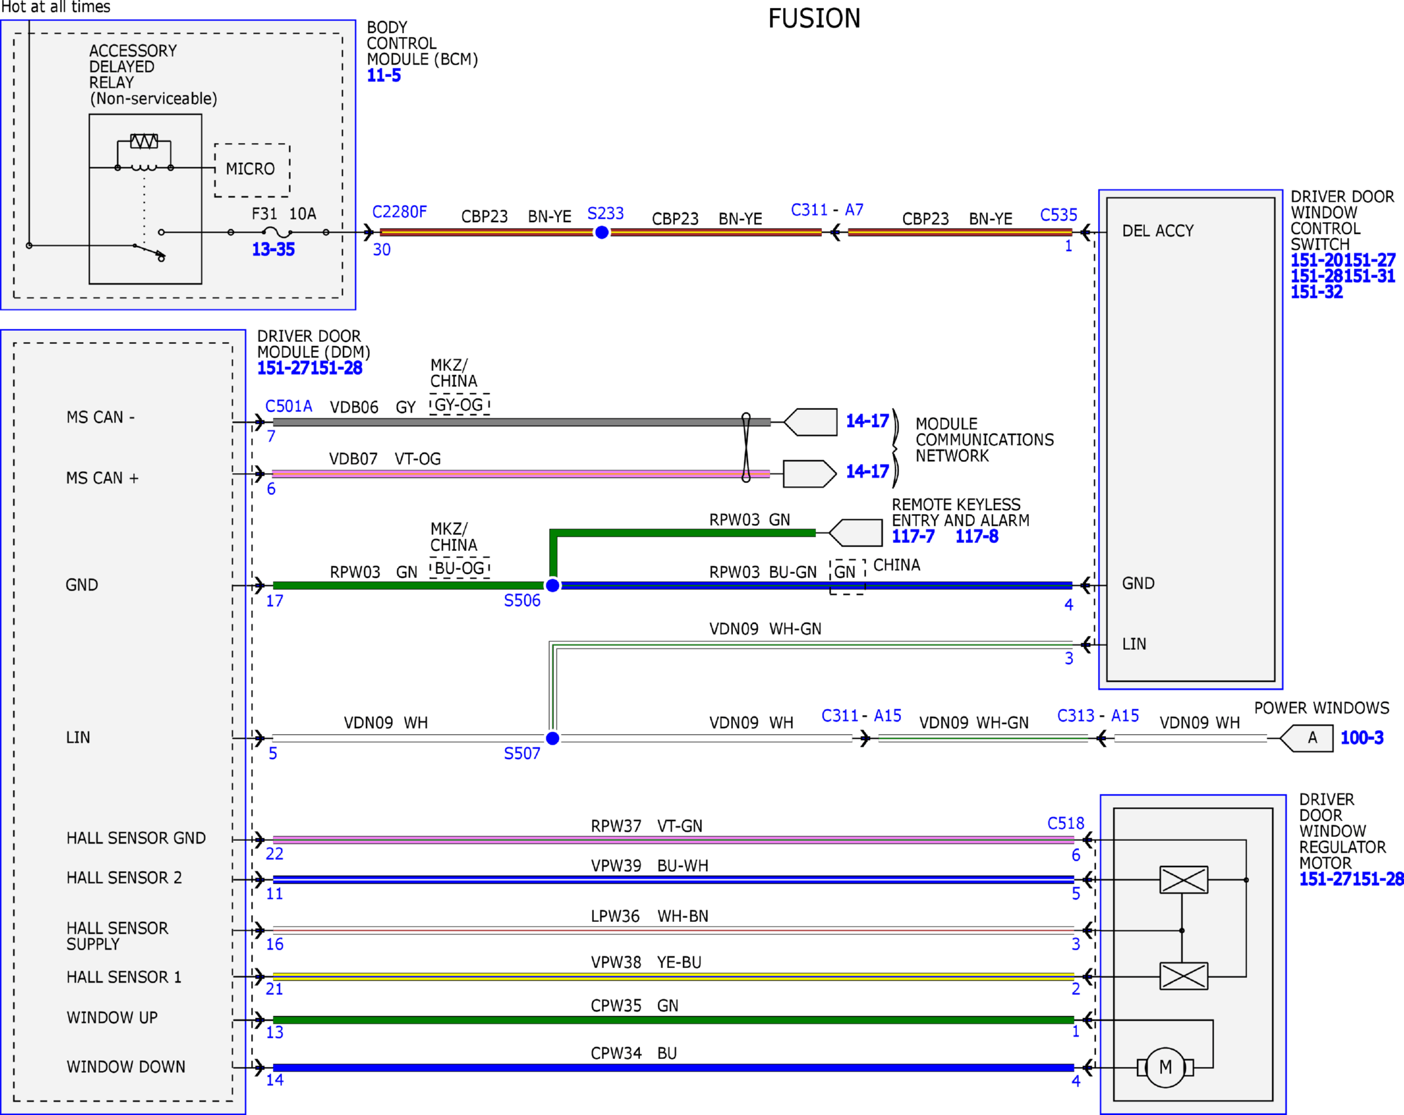Click connector label C518

[1065, 824]
